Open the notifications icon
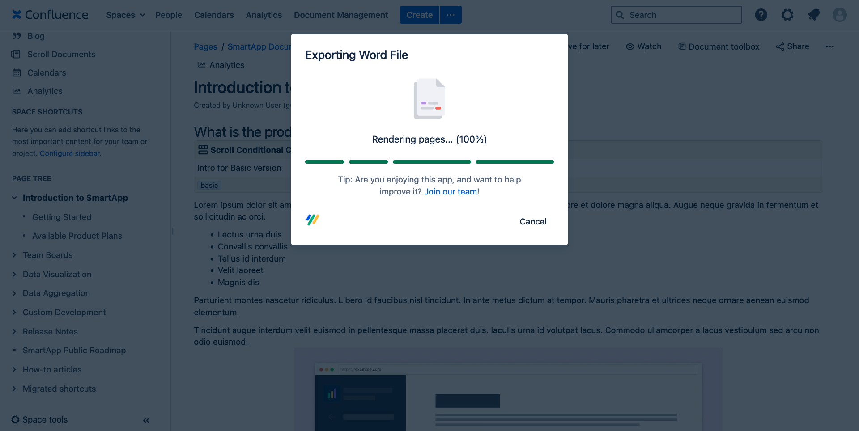 (x=813, y=15)
